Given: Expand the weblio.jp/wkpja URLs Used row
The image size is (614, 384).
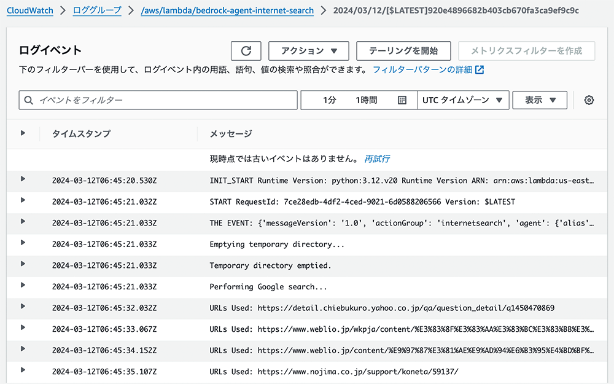Looking at the screenshot, I should point(23,327).
